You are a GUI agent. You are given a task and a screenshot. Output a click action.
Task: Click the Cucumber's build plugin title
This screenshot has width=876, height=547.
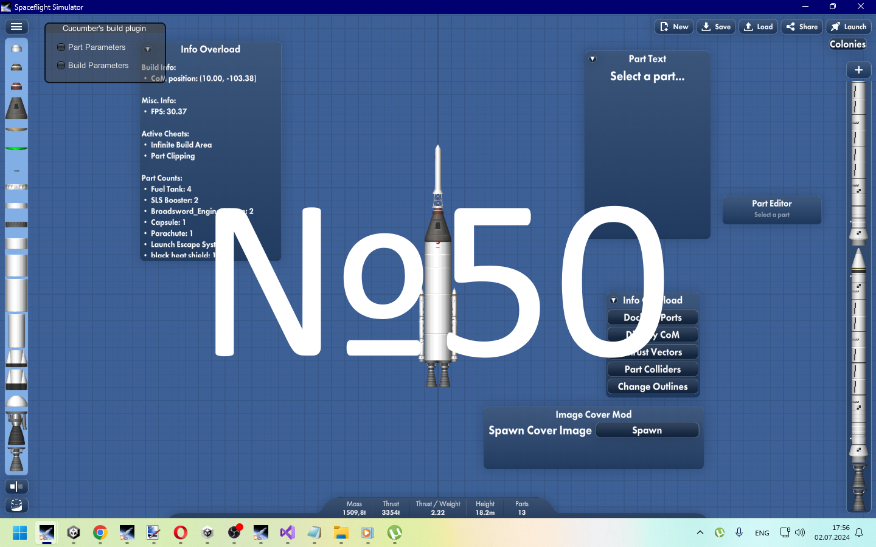click(105, 29)
